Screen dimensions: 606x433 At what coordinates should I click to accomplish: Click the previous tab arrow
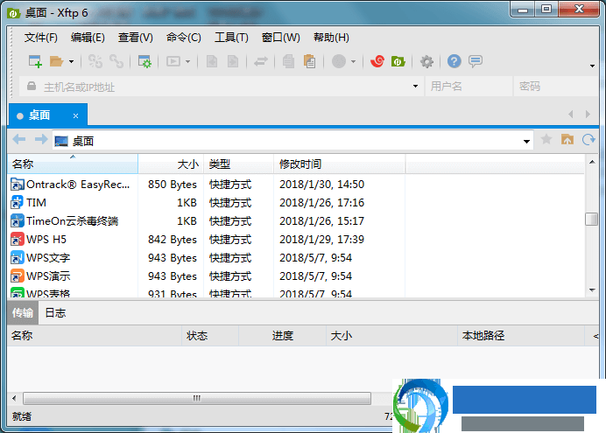tap(571, 115)
